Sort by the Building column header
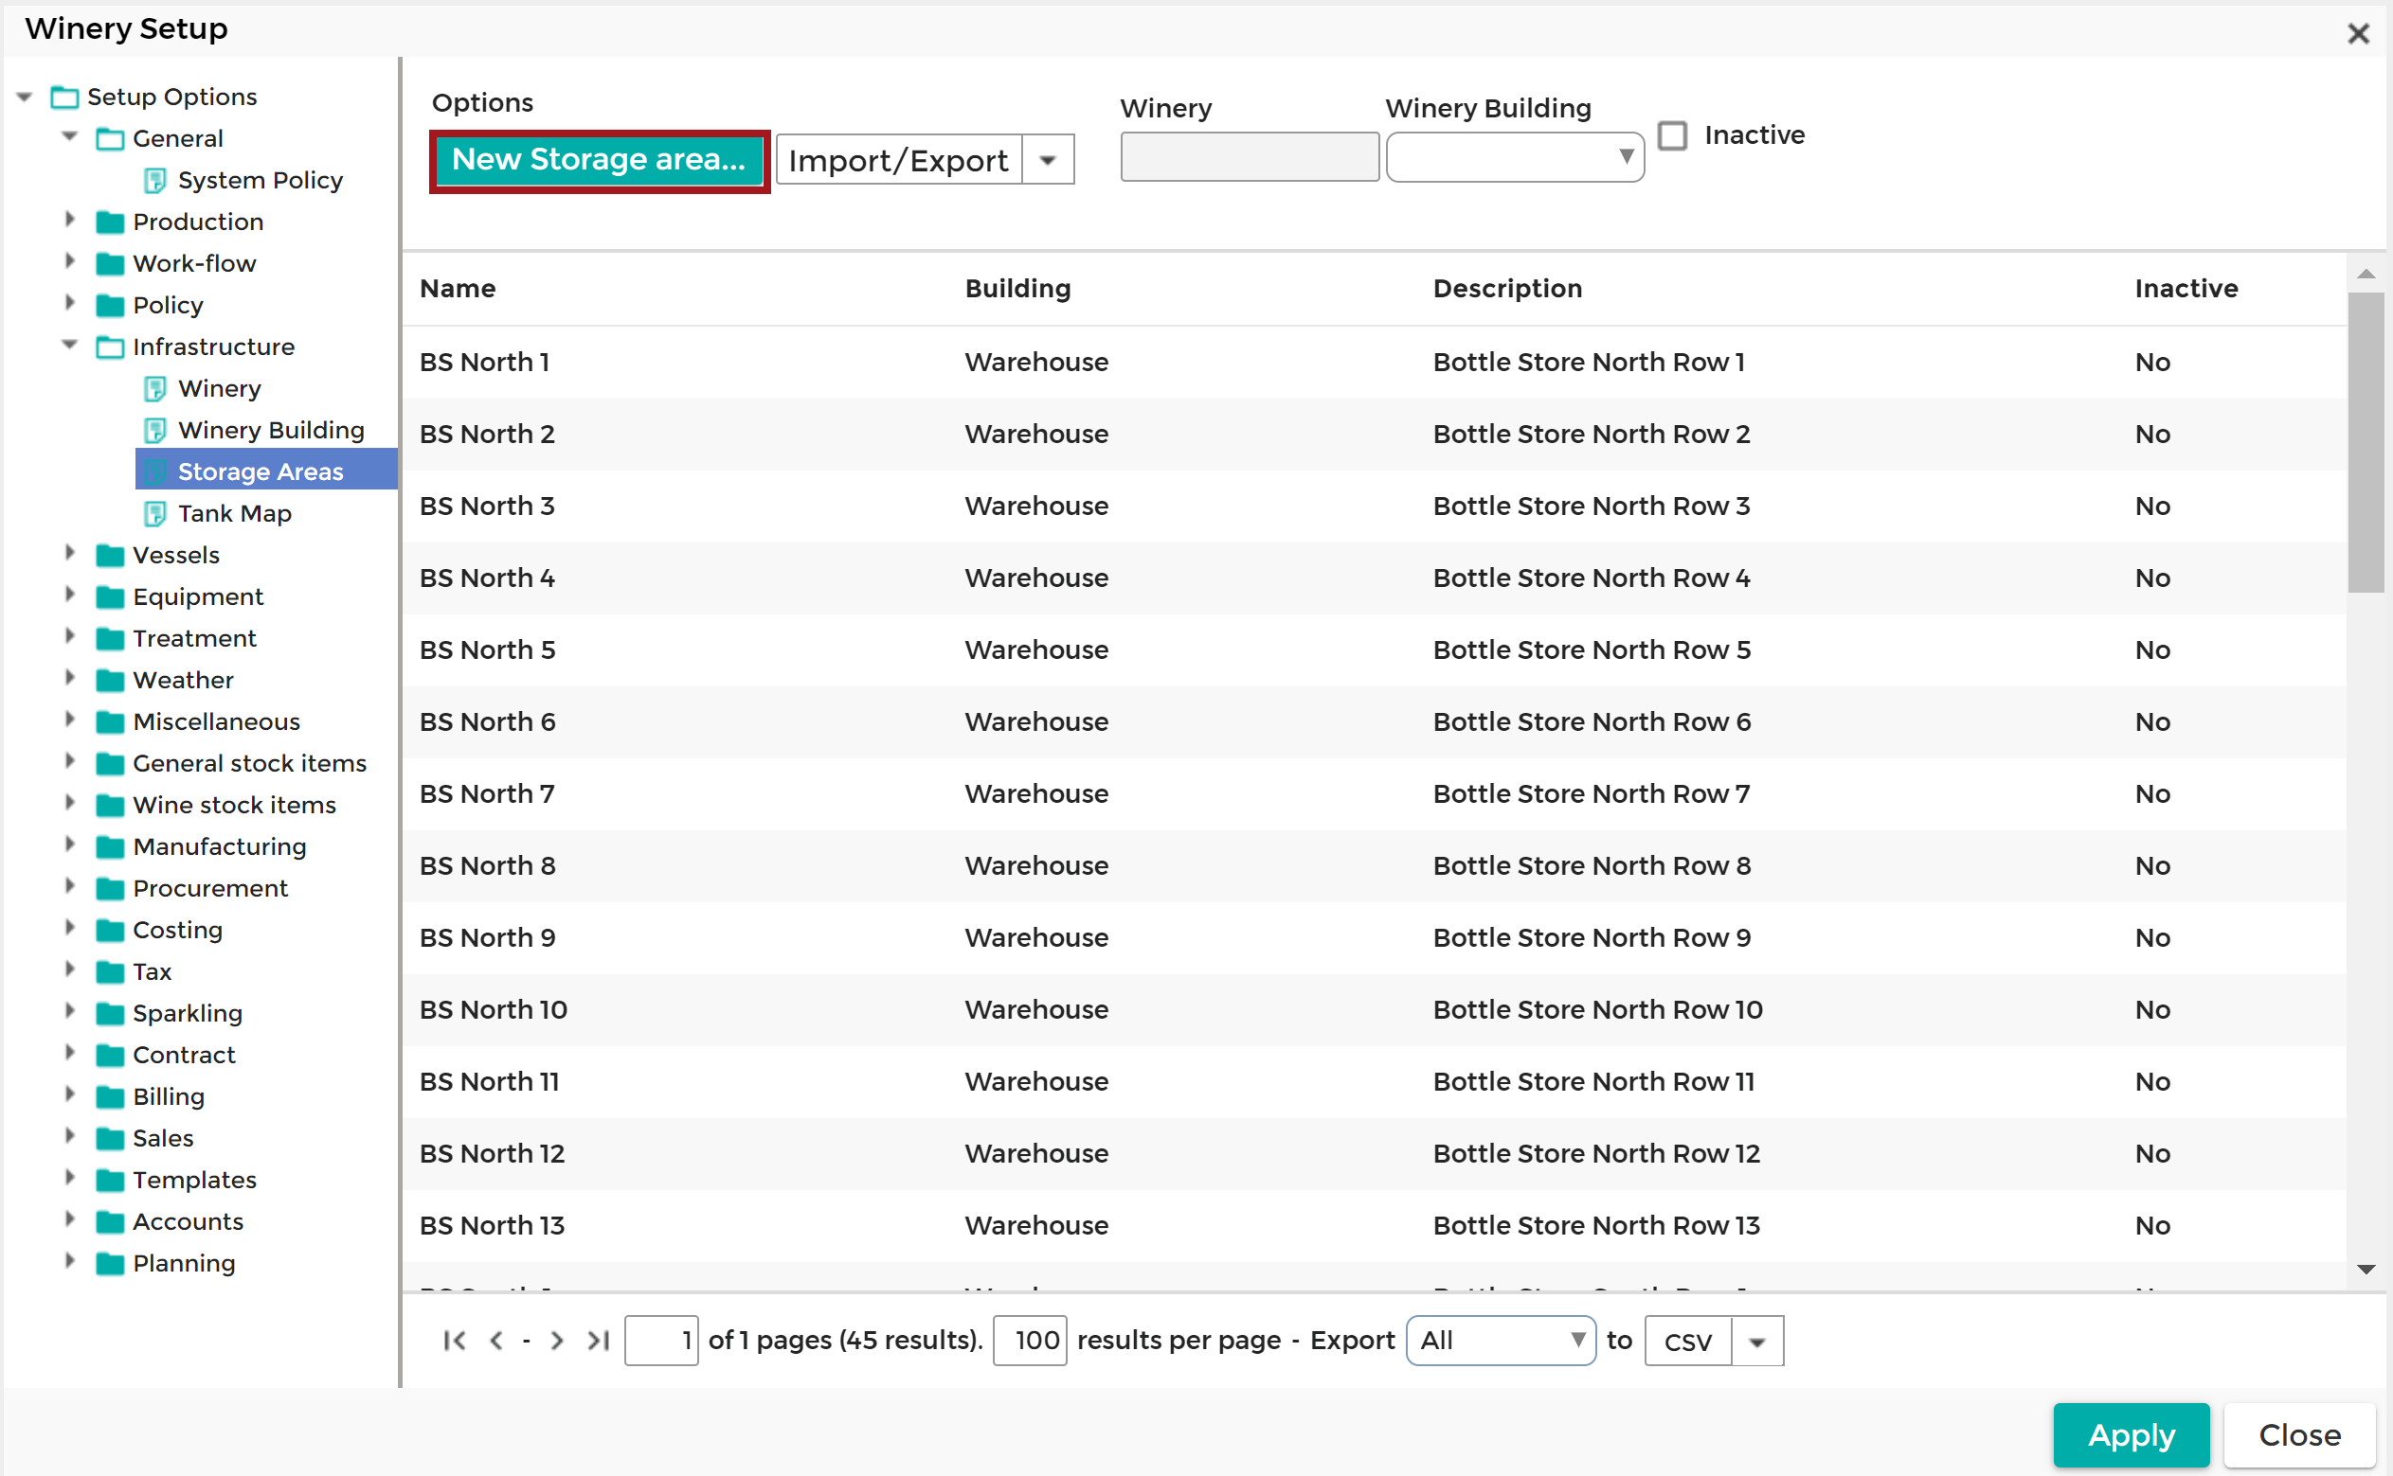 click(x=1017, y=289)
